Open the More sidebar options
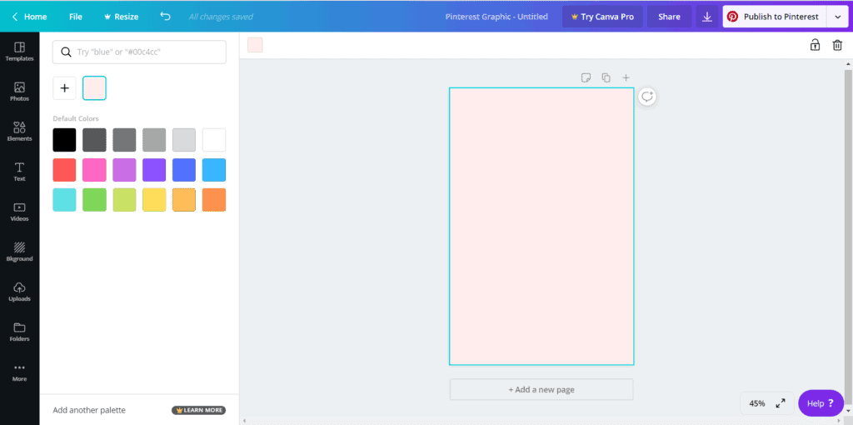Screen dimensions: 853x425 (20, 372)
